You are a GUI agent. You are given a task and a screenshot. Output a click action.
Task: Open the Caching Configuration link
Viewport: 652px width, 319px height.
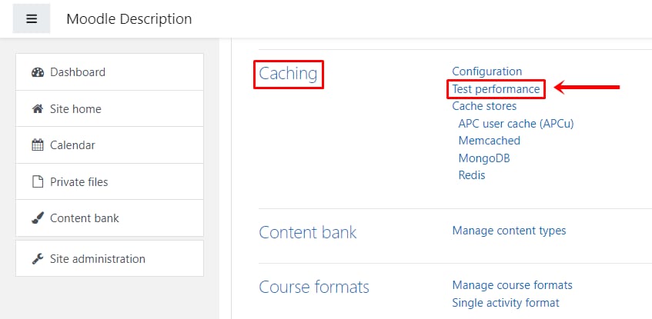coord(487,71)
